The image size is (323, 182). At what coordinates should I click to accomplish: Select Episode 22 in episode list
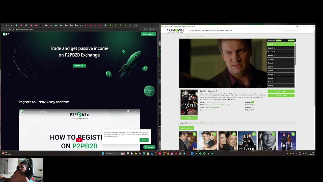(x=281, y=52)
